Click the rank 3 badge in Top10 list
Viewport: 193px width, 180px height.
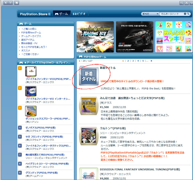point(20,108)
